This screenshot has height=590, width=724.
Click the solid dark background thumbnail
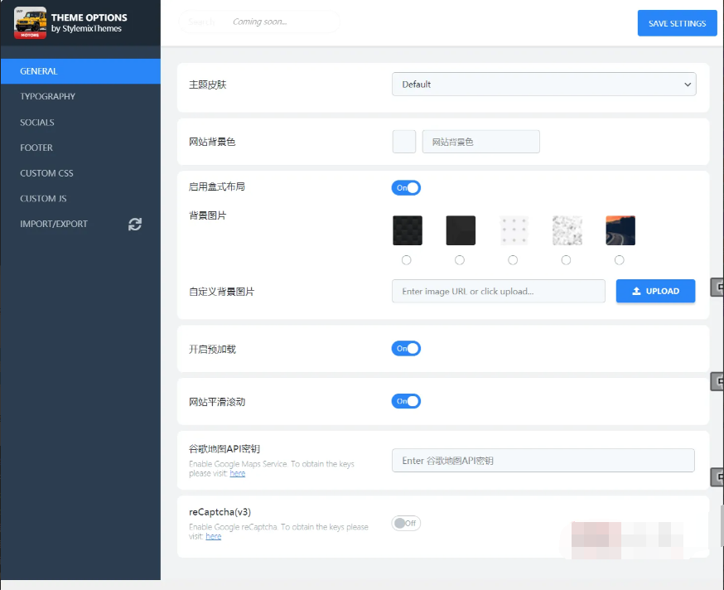coord(461,230)
